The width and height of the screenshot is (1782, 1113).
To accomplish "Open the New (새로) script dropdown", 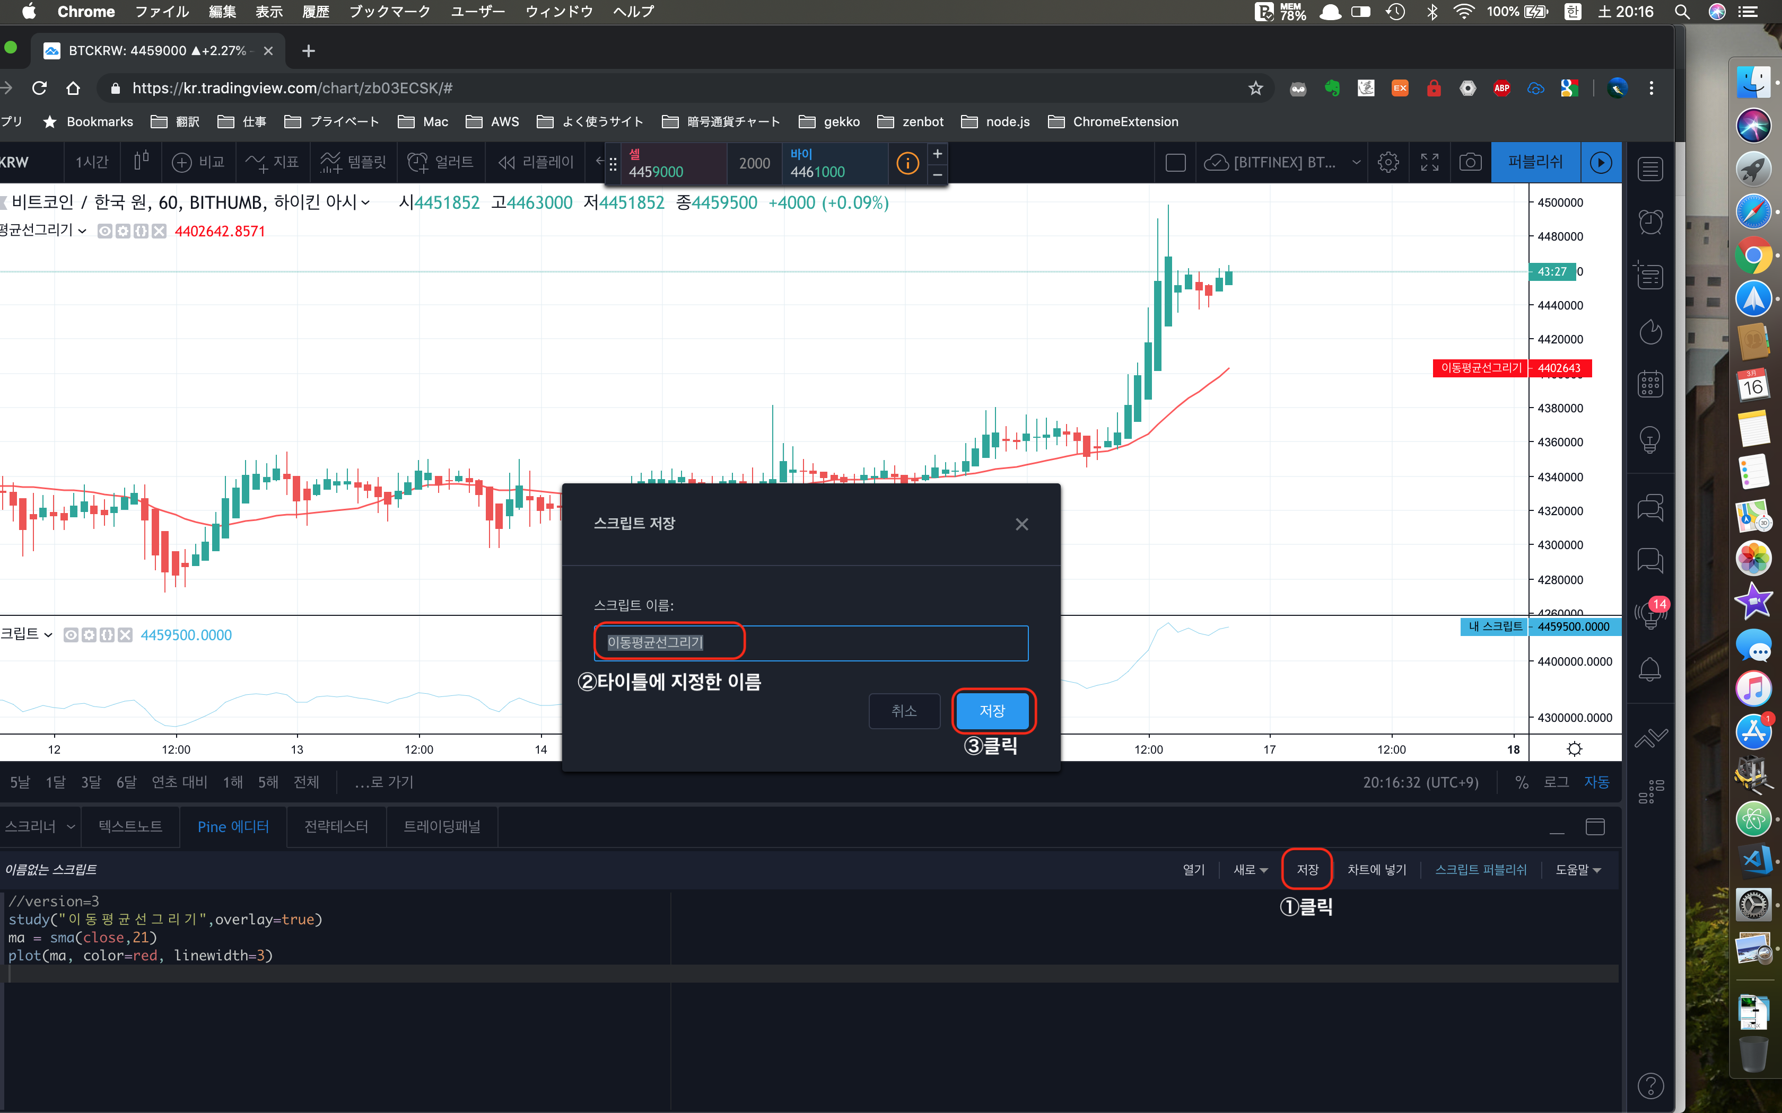I will [1251, 869].
